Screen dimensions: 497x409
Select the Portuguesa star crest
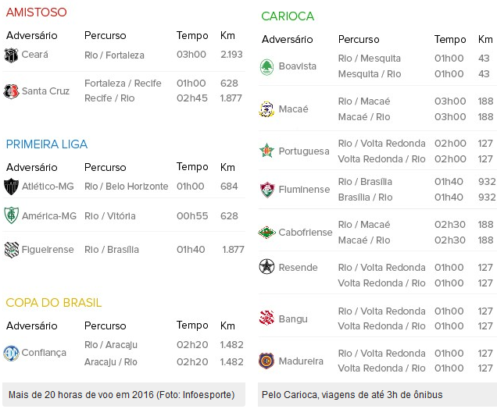(266, 151)
